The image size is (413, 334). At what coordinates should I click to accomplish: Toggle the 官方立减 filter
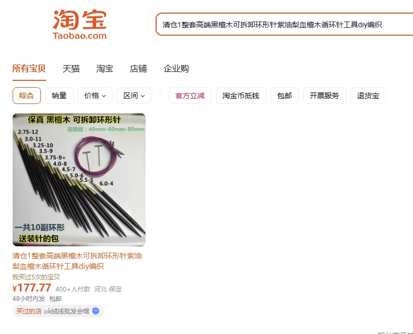click(190, 96)
